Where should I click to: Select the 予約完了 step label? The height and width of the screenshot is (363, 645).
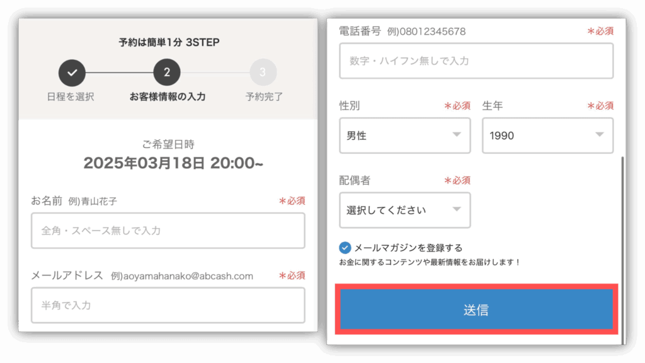point(264,96)
